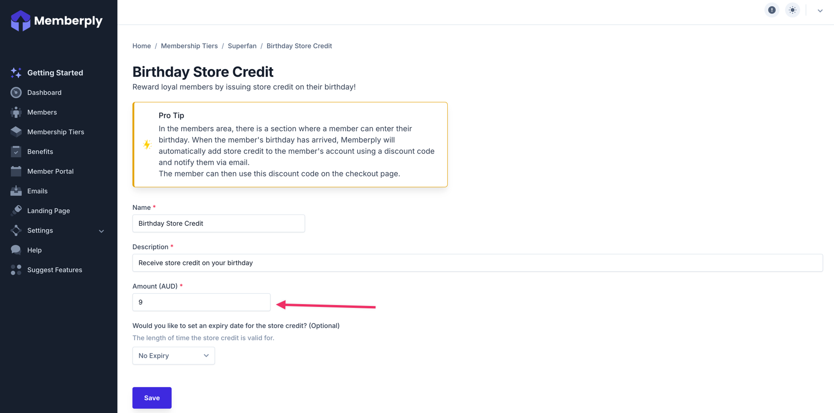This screenshot has width=834, height=413.
Task: Click the Emails inbox icon
Action: (16, 191)
